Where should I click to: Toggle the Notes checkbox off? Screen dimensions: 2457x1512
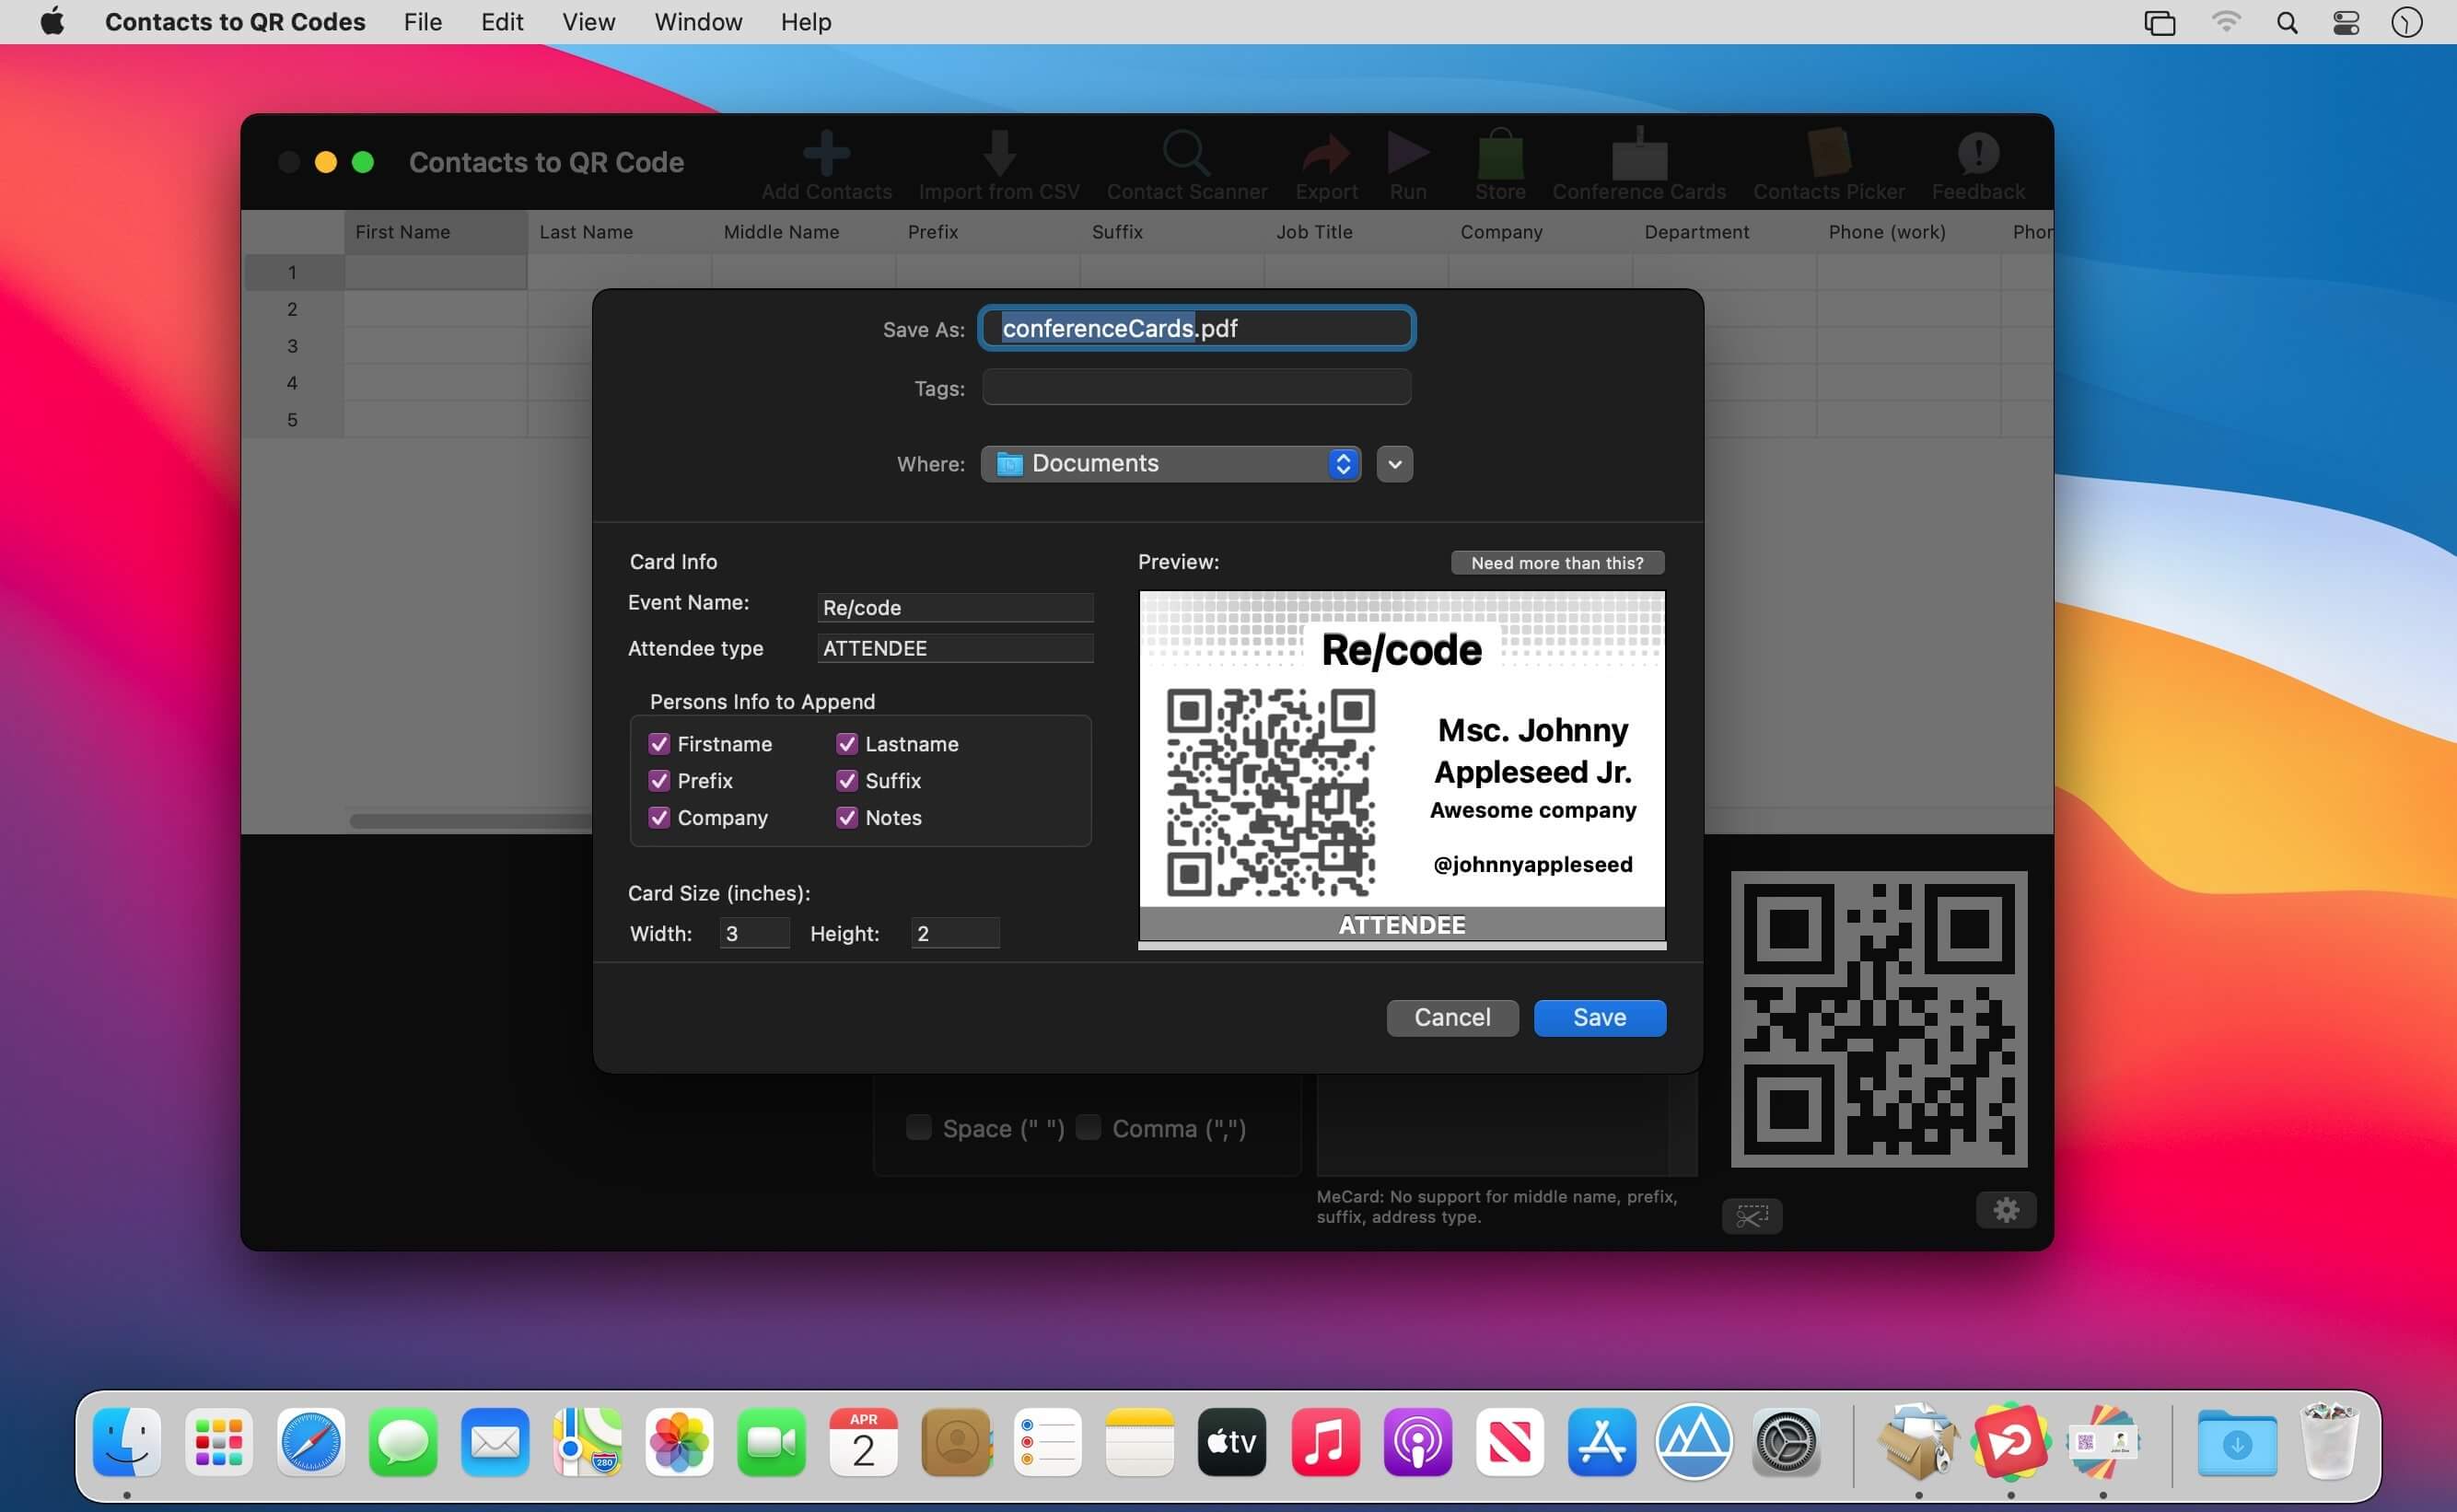[847, 818]
